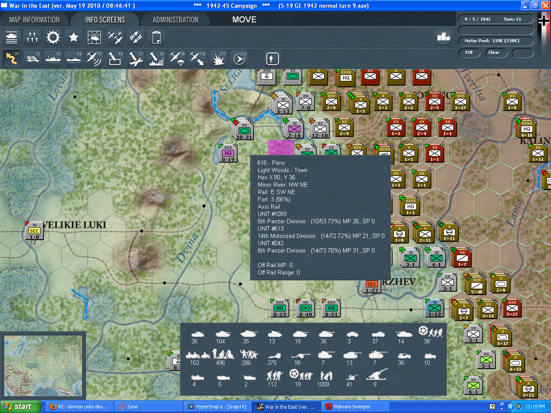Select the unit stack marked 5-13
551x413 pixels.
[x=282, y=104]
